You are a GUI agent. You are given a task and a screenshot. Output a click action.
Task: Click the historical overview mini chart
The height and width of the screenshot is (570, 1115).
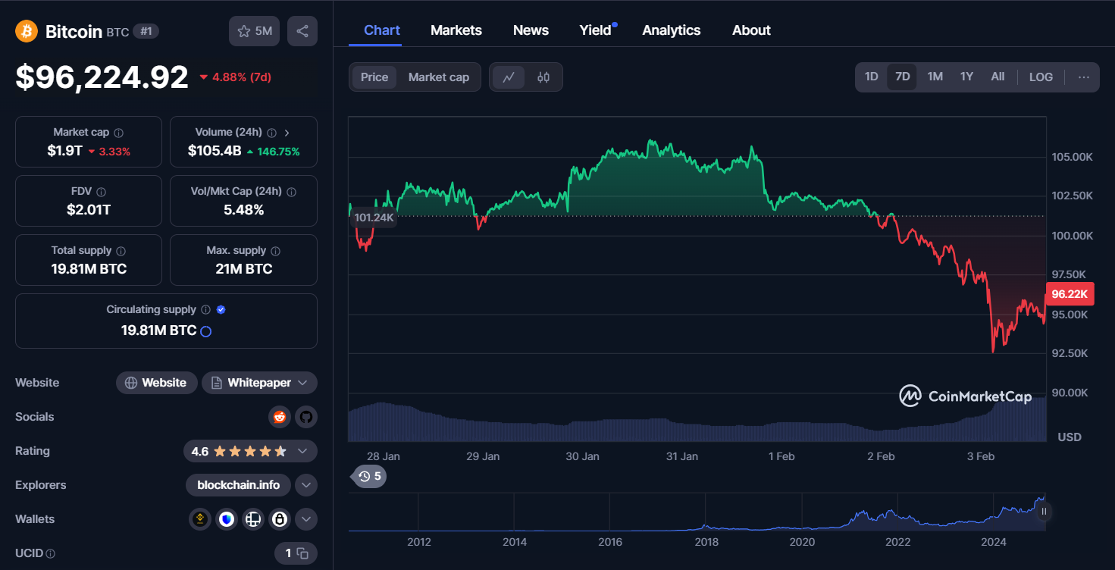tap(697, 512)
